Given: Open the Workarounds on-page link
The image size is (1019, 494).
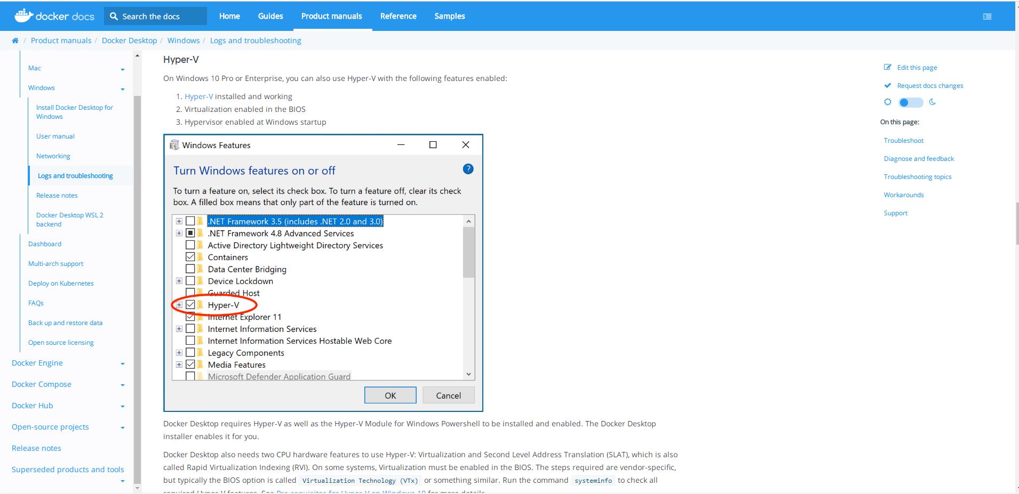Looking at the screenshot, I should click(x=904, y=195).
